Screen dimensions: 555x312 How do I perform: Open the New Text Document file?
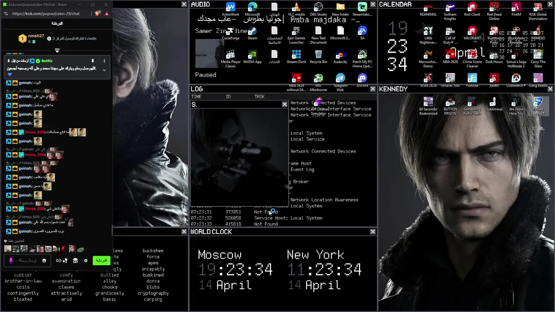[x=318, y=36]
